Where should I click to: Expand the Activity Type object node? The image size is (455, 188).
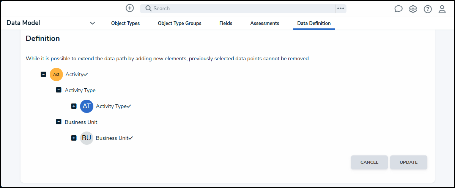pos(74,106)
